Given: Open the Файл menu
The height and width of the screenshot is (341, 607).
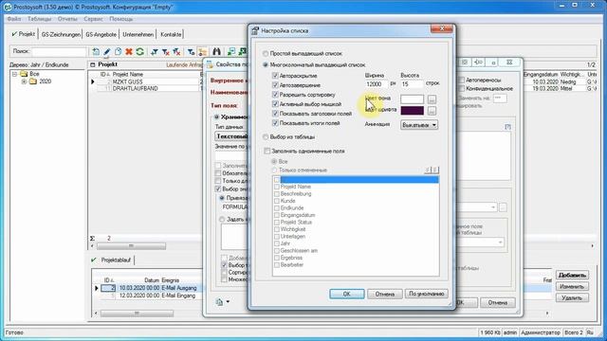Looking at the screenshot, I should point(14,19).
